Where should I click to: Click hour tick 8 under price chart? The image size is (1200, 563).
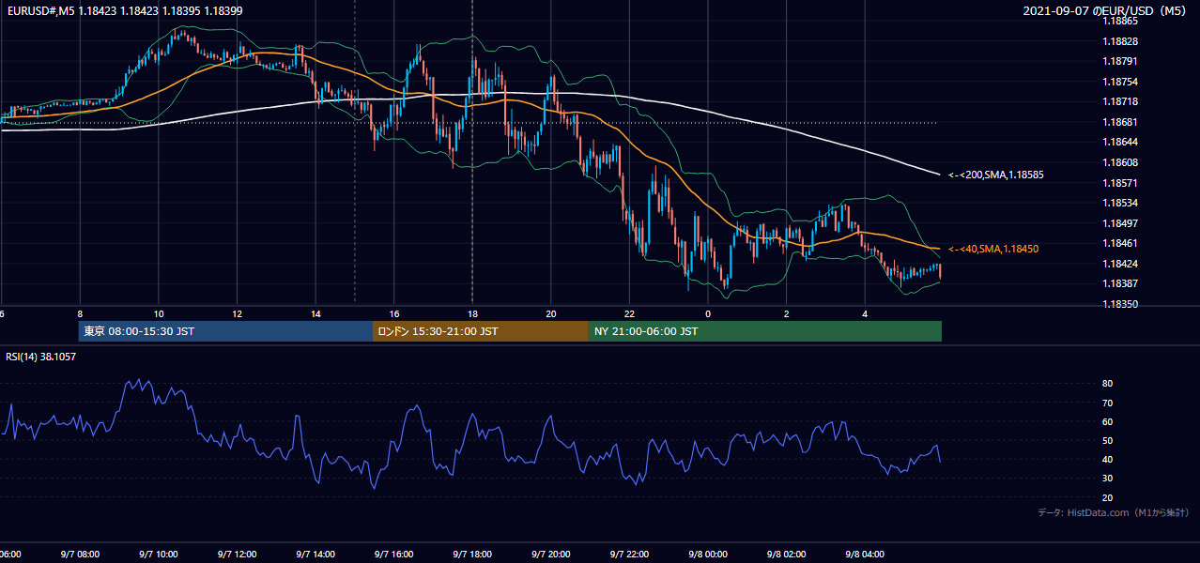pos(80,314)
